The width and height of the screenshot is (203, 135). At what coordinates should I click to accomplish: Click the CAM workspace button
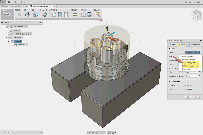click(x=7, y=14)
